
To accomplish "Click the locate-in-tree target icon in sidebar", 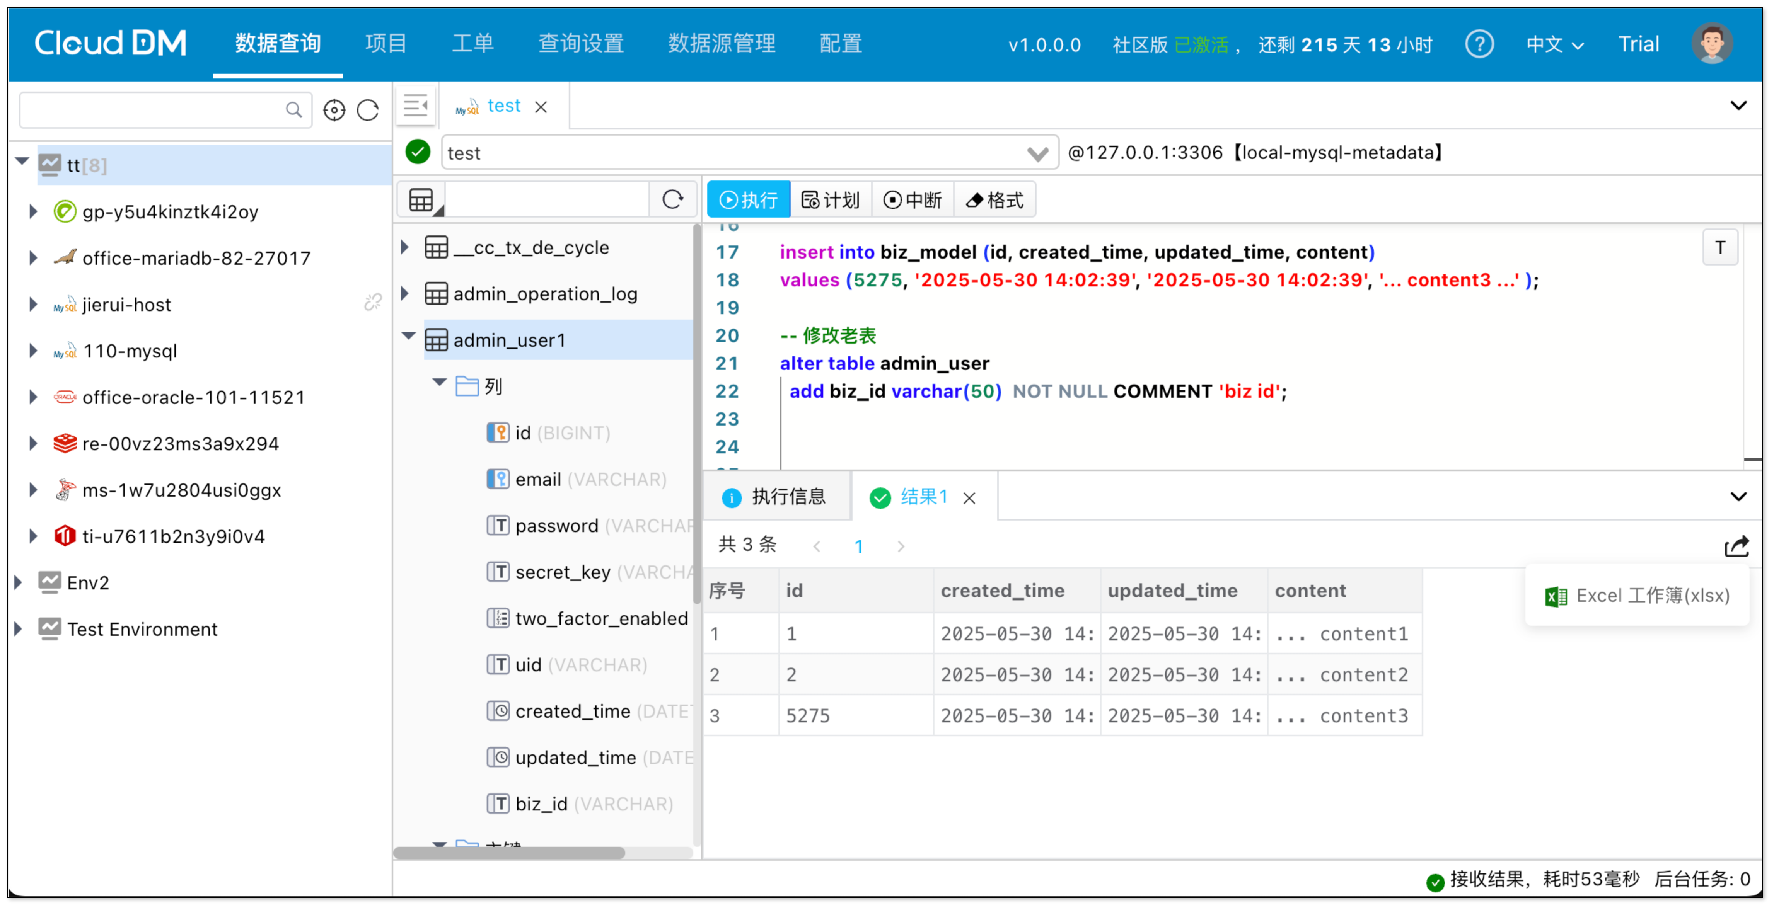I will (334, 109).
